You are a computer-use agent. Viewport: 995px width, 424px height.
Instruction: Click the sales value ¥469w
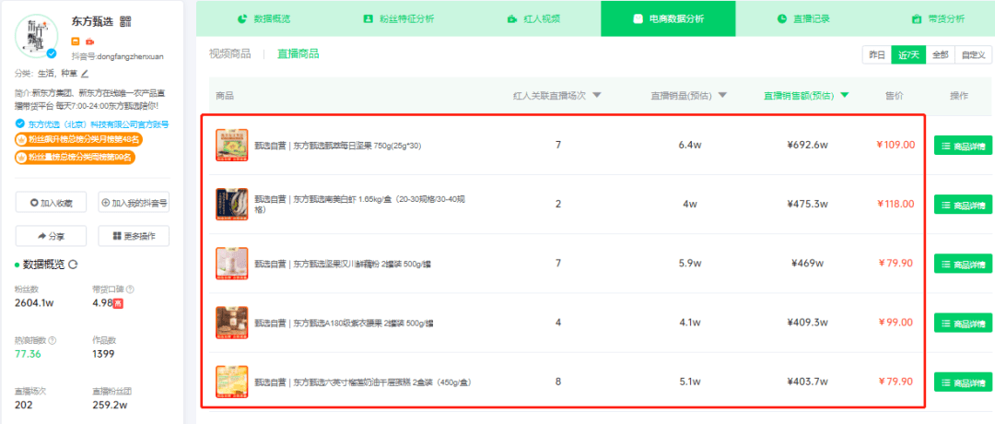[x=807, y=264]
